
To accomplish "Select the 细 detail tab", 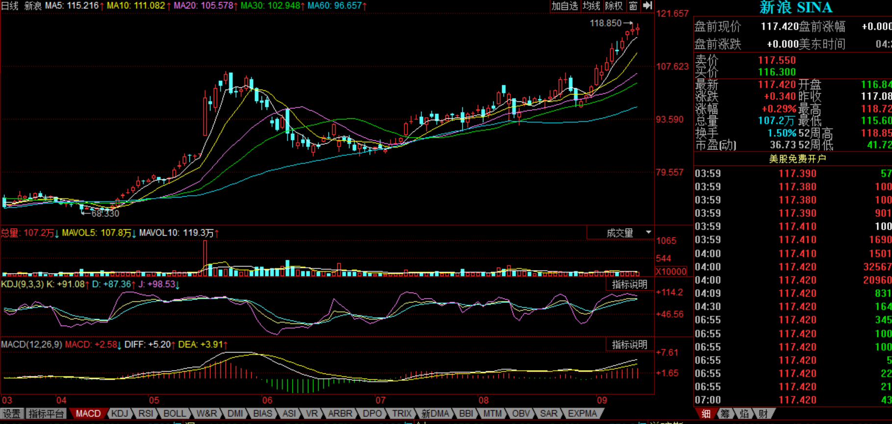I will (706, 414).
